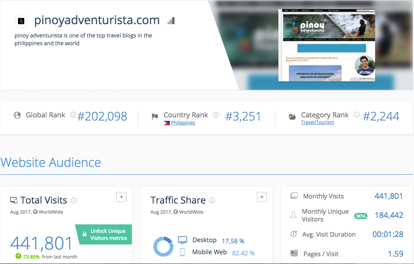
Task: Click the globe icon in Traffic Share subtitle
Action: (176, 212)
